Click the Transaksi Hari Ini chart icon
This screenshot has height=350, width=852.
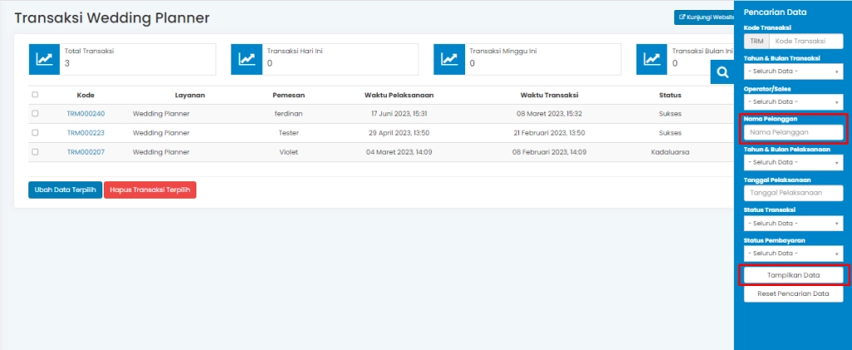(x=246, y=59)
